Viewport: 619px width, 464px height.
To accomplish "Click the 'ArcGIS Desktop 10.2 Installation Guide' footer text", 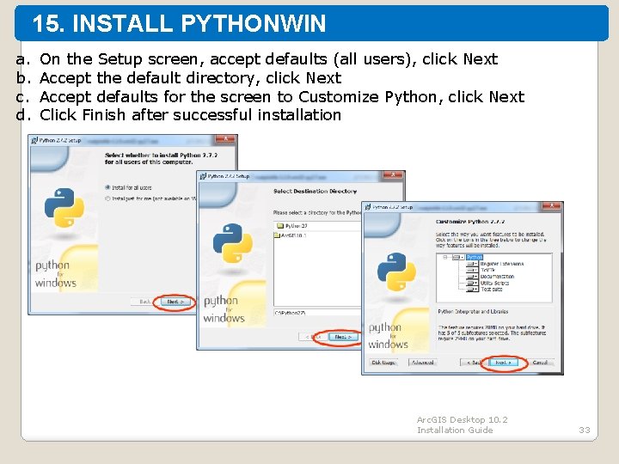I will coord(462,424).
